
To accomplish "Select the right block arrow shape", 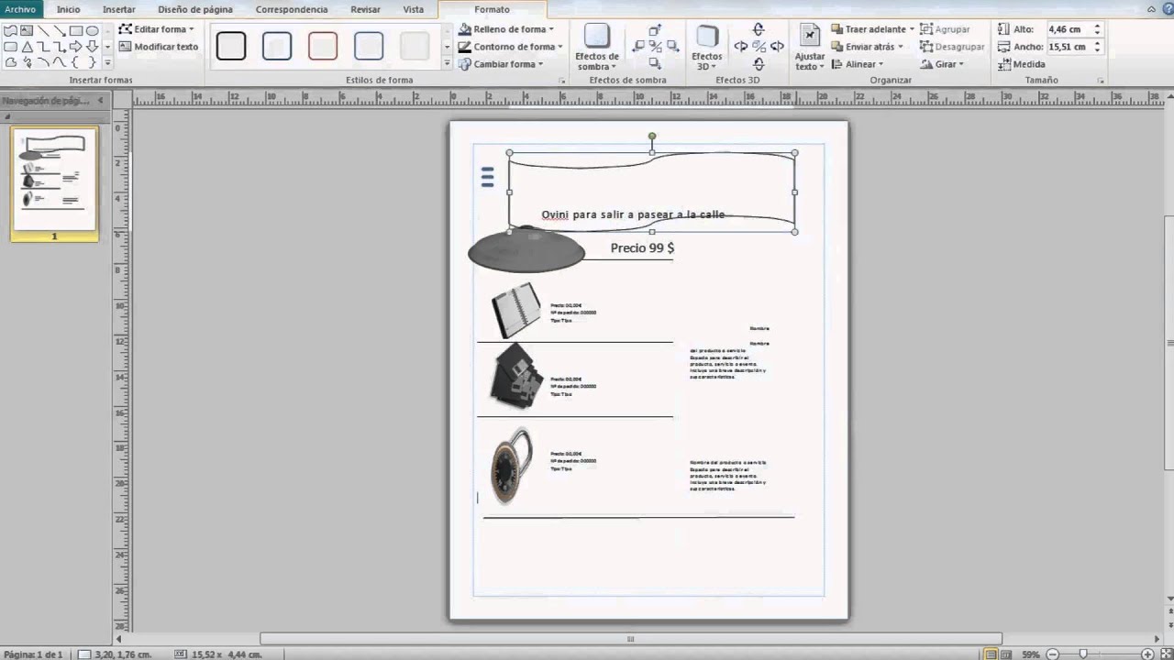I will pos(76,47).
